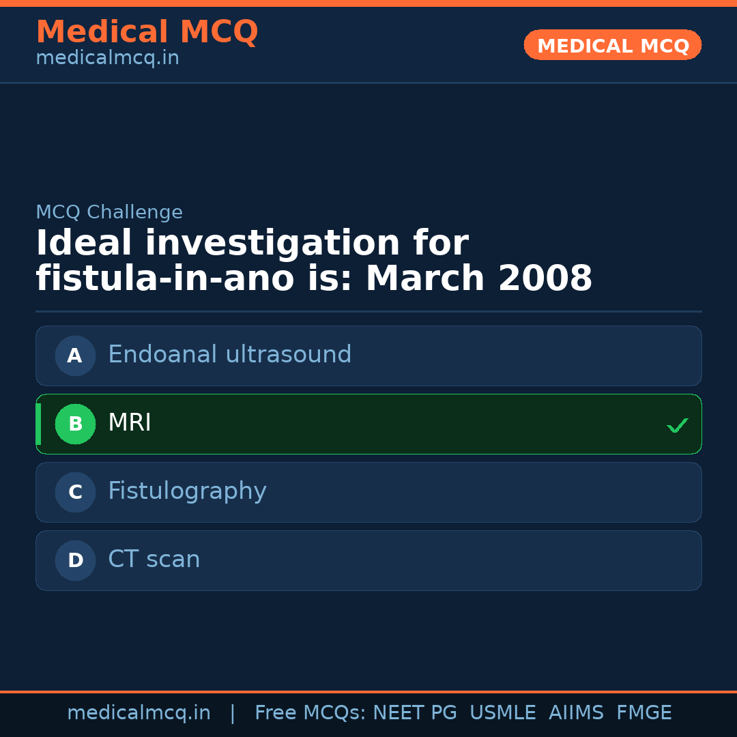The height and width of the screenshot is (737, 737).
Task: Open the USMLE MCQs link
Action: (x=503, y=712)
